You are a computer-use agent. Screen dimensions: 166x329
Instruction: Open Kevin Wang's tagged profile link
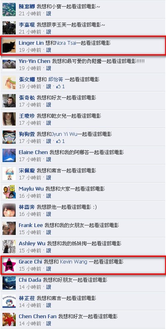74,262
